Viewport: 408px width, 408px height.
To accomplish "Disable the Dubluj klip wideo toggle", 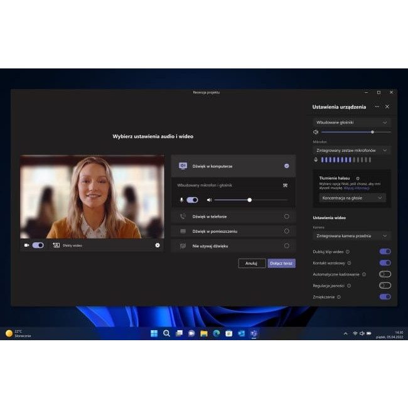I will (385, 252).
